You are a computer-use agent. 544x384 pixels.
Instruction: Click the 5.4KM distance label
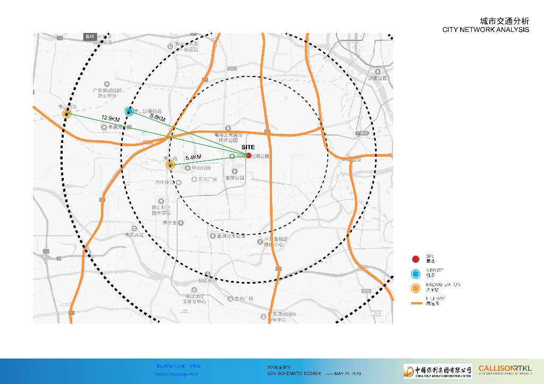click(193, 158)
